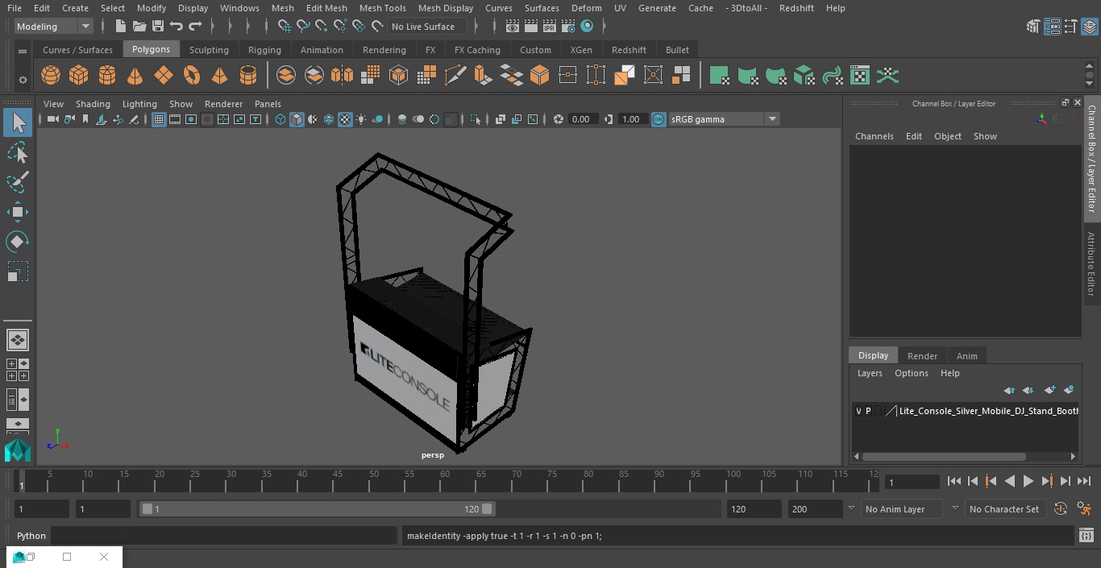Create a polygon pyramid from the shelf
1101x568 pixels.
point(220,76)
